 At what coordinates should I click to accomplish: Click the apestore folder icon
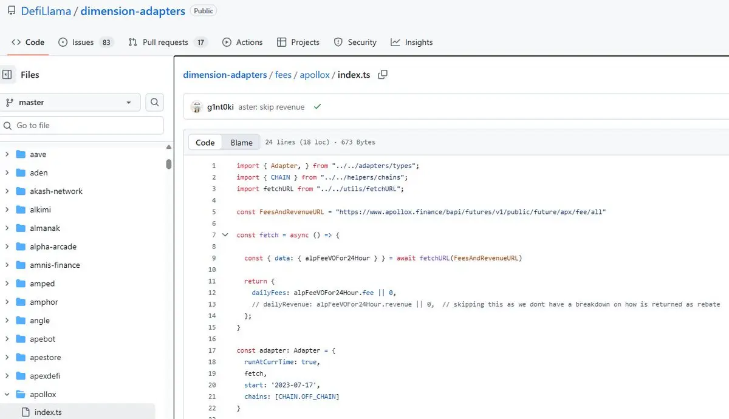[x=21, y=357]
